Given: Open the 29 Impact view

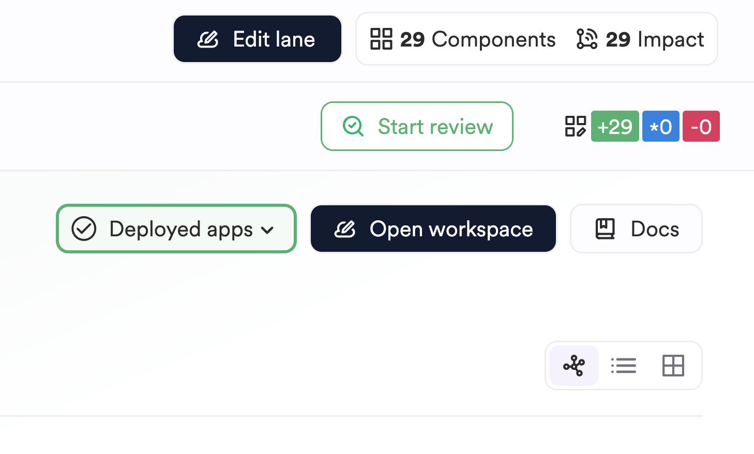Looking at the screenshot, I should pos(640,39).
